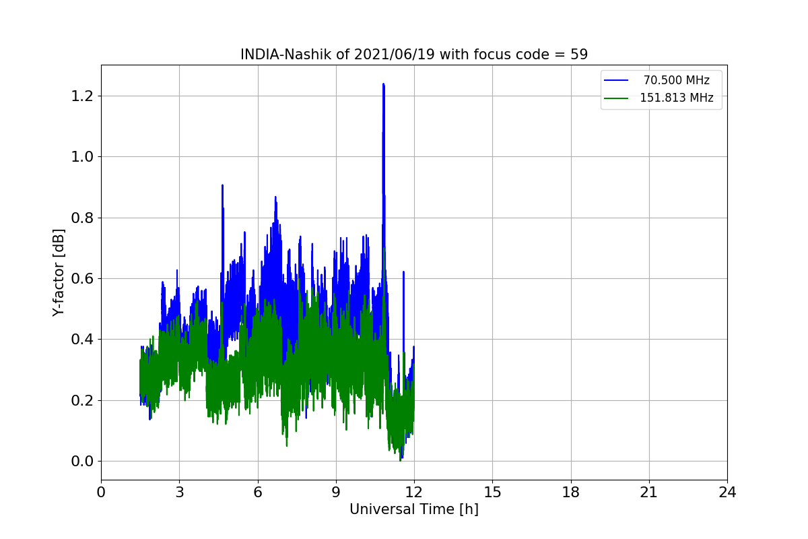Select the 151.813 MHz legend label
808x539 pixels.
(x=676, y=98)
